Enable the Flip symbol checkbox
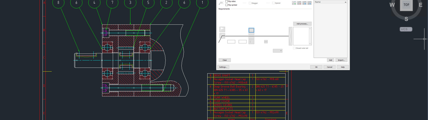 227,5
